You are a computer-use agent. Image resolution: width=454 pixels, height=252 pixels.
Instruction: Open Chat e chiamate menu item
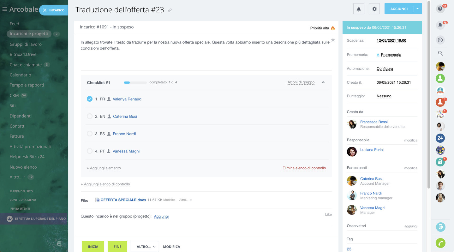[26, 65]
